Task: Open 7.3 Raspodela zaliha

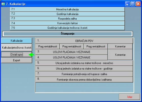Action: pos(67,18)
